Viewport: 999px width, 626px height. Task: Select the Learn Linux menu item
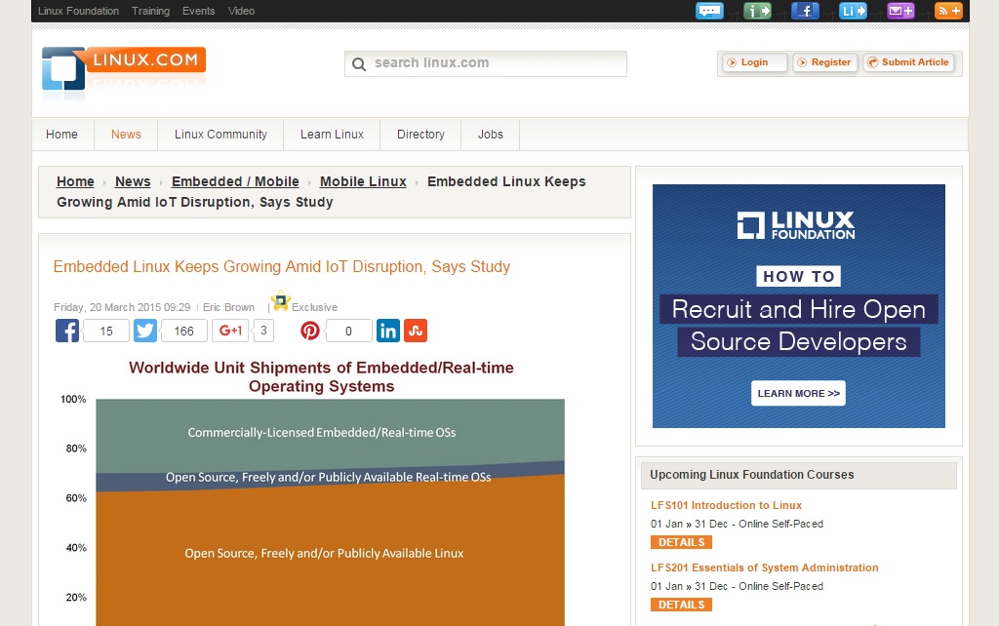pyautogui.click(x=332, y=135)
